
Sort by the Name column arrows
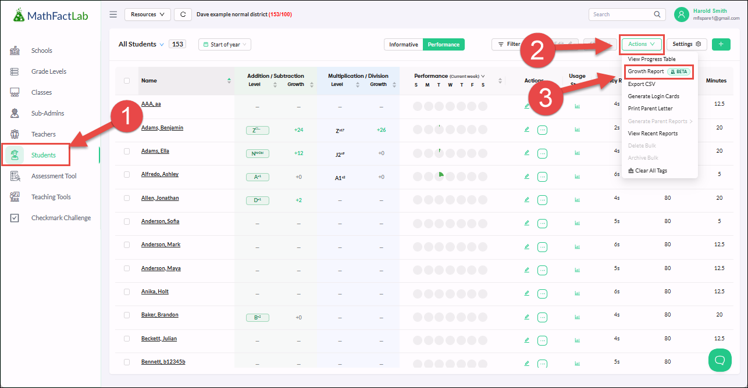(229, 81)
